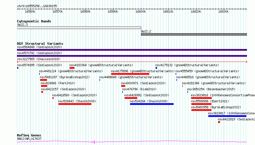
Task: Open variant nsv6416560 (Sedlazeck2020) label
Action: point(74,95)
